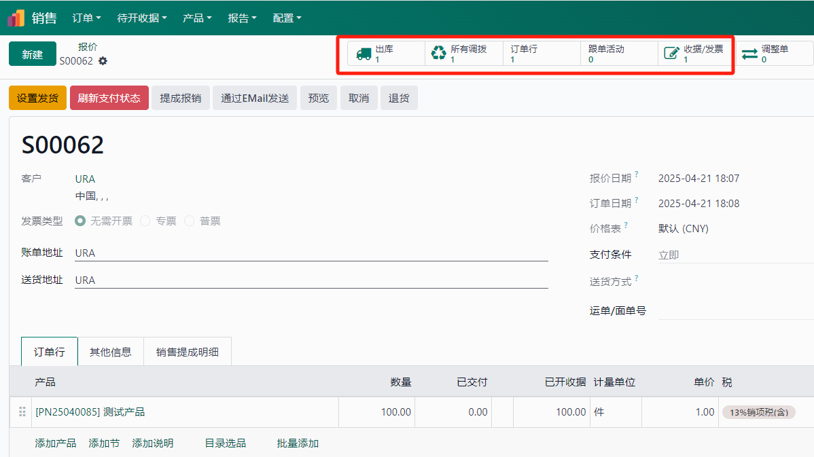Open the 收据/发票 edit icon
814x457 pixels.
pyautogui.click(x=671, y=54)
